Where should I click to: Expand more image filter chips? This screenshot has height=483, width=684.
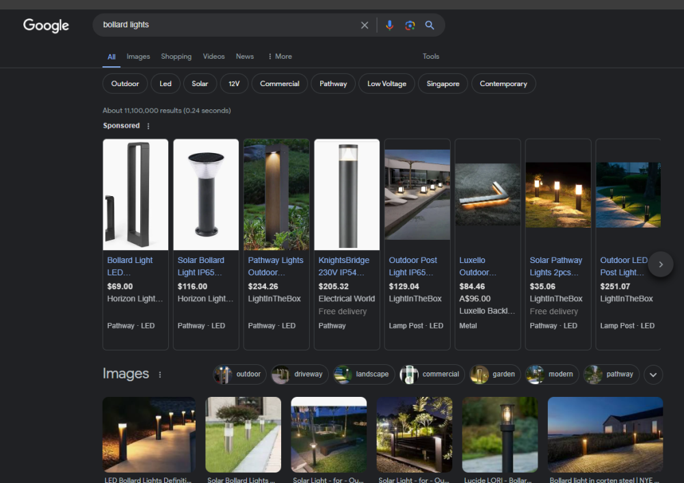[x=653, y=374]
